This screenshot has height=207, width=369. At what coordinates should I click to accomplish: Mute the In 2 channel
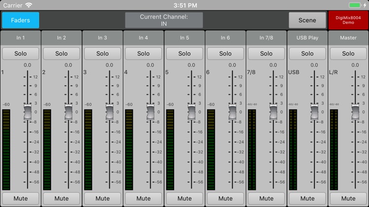(x=61, y=199)
